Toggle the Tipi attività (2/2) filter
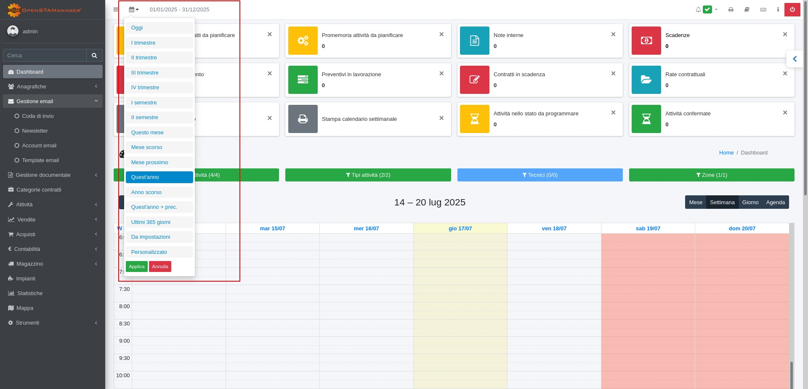 (x=368, y=175)
